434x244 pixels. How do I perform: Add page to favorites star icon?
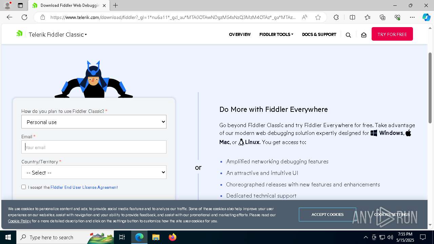click(318, 17)
